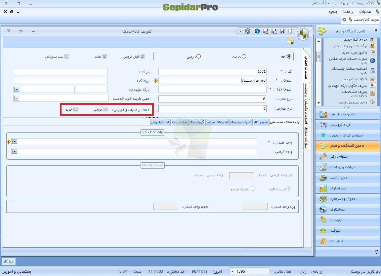
Task: Select the کالا radio button
Action: coord(289,56)
